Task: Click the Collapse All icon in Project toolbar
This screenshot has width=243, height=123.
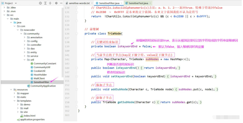Action: (50, 3)
